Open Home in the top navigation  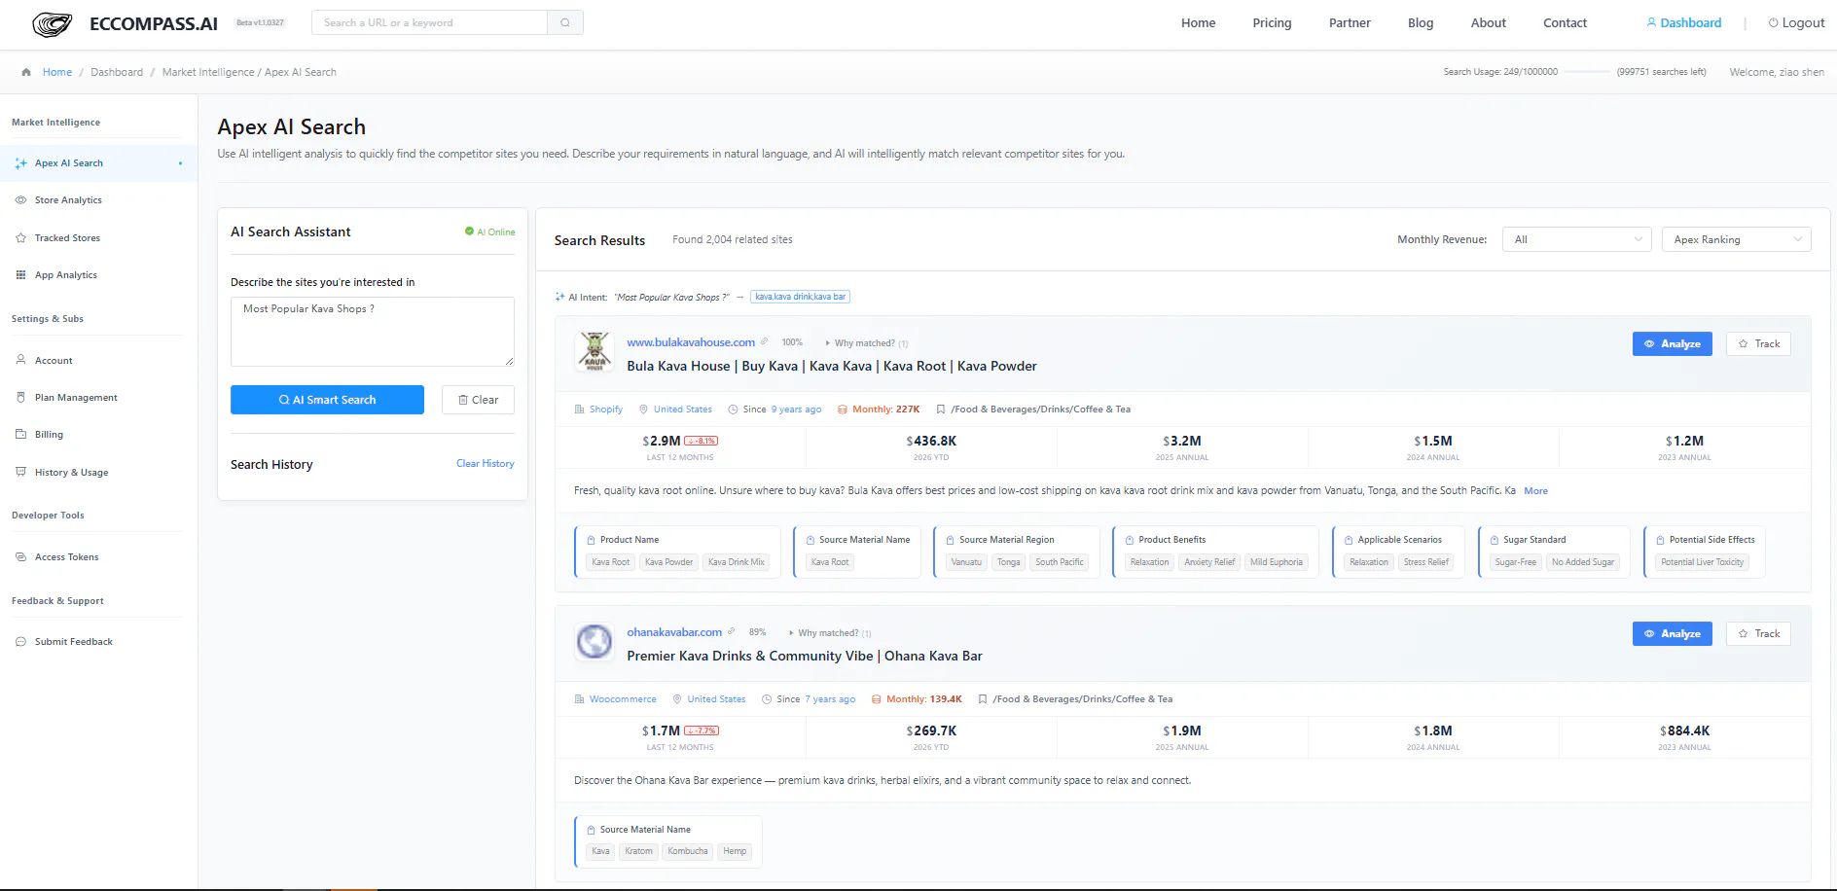click(x=1199, y=22)
